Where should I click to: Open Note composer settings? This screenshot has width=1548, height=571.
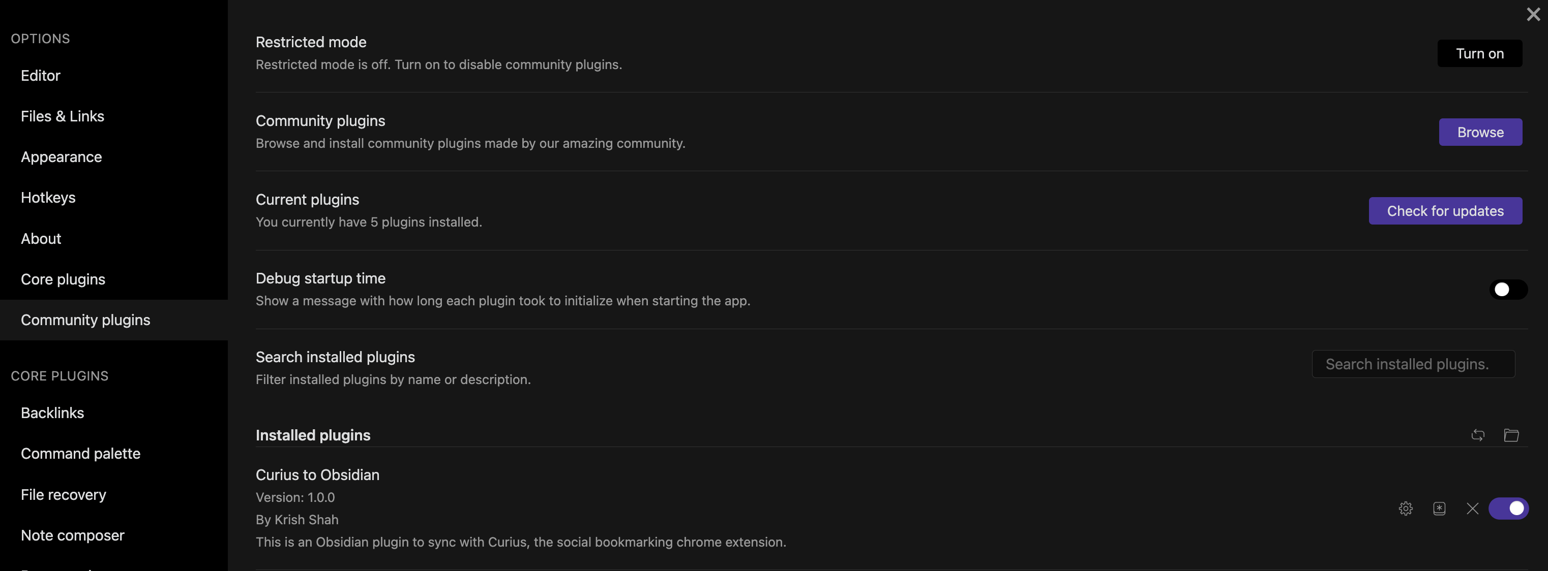point(73,534)
